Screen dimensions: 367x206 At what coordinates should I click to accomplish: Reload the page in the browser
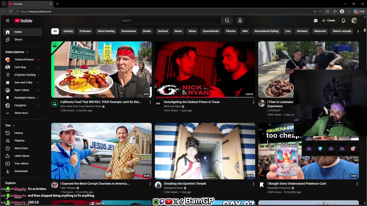(11, 11)
